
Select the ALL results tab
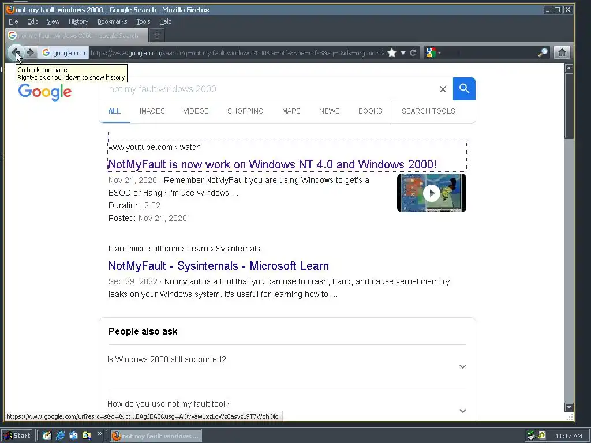coord(114,111)
